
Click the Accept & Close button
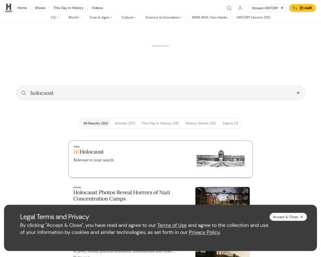(288, 217)
